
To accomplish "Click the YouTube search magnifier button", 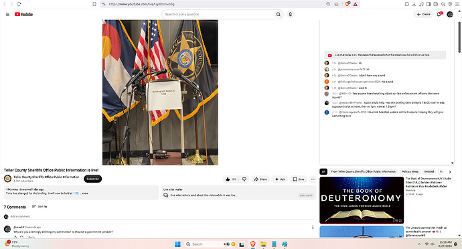I will tap(278, 14).
